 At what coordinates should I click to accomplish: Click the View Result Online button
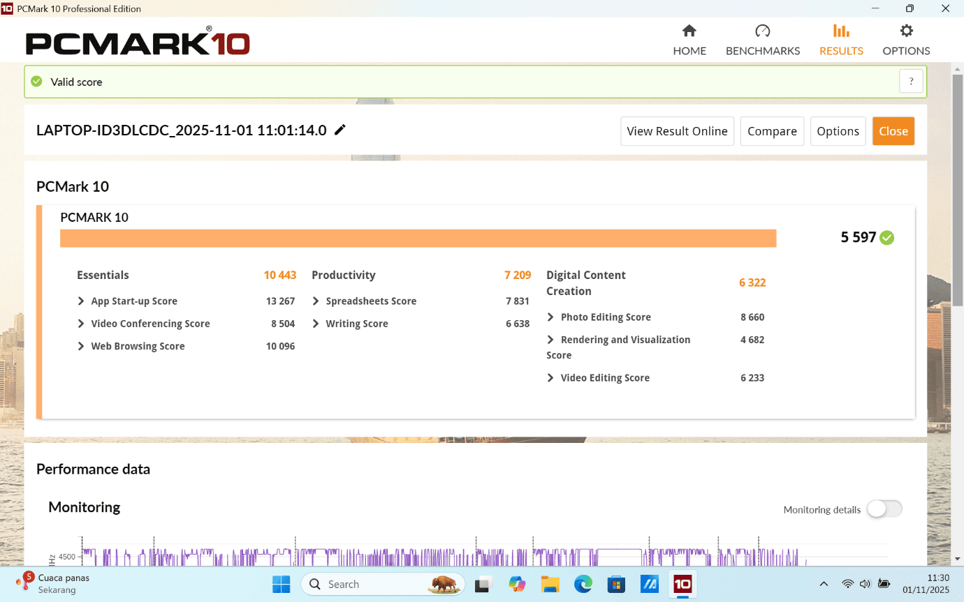(677, 131)
